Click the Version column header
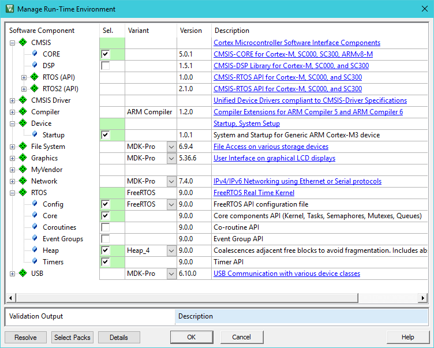The width and height of the screenshot is (434, 348). 191,31
